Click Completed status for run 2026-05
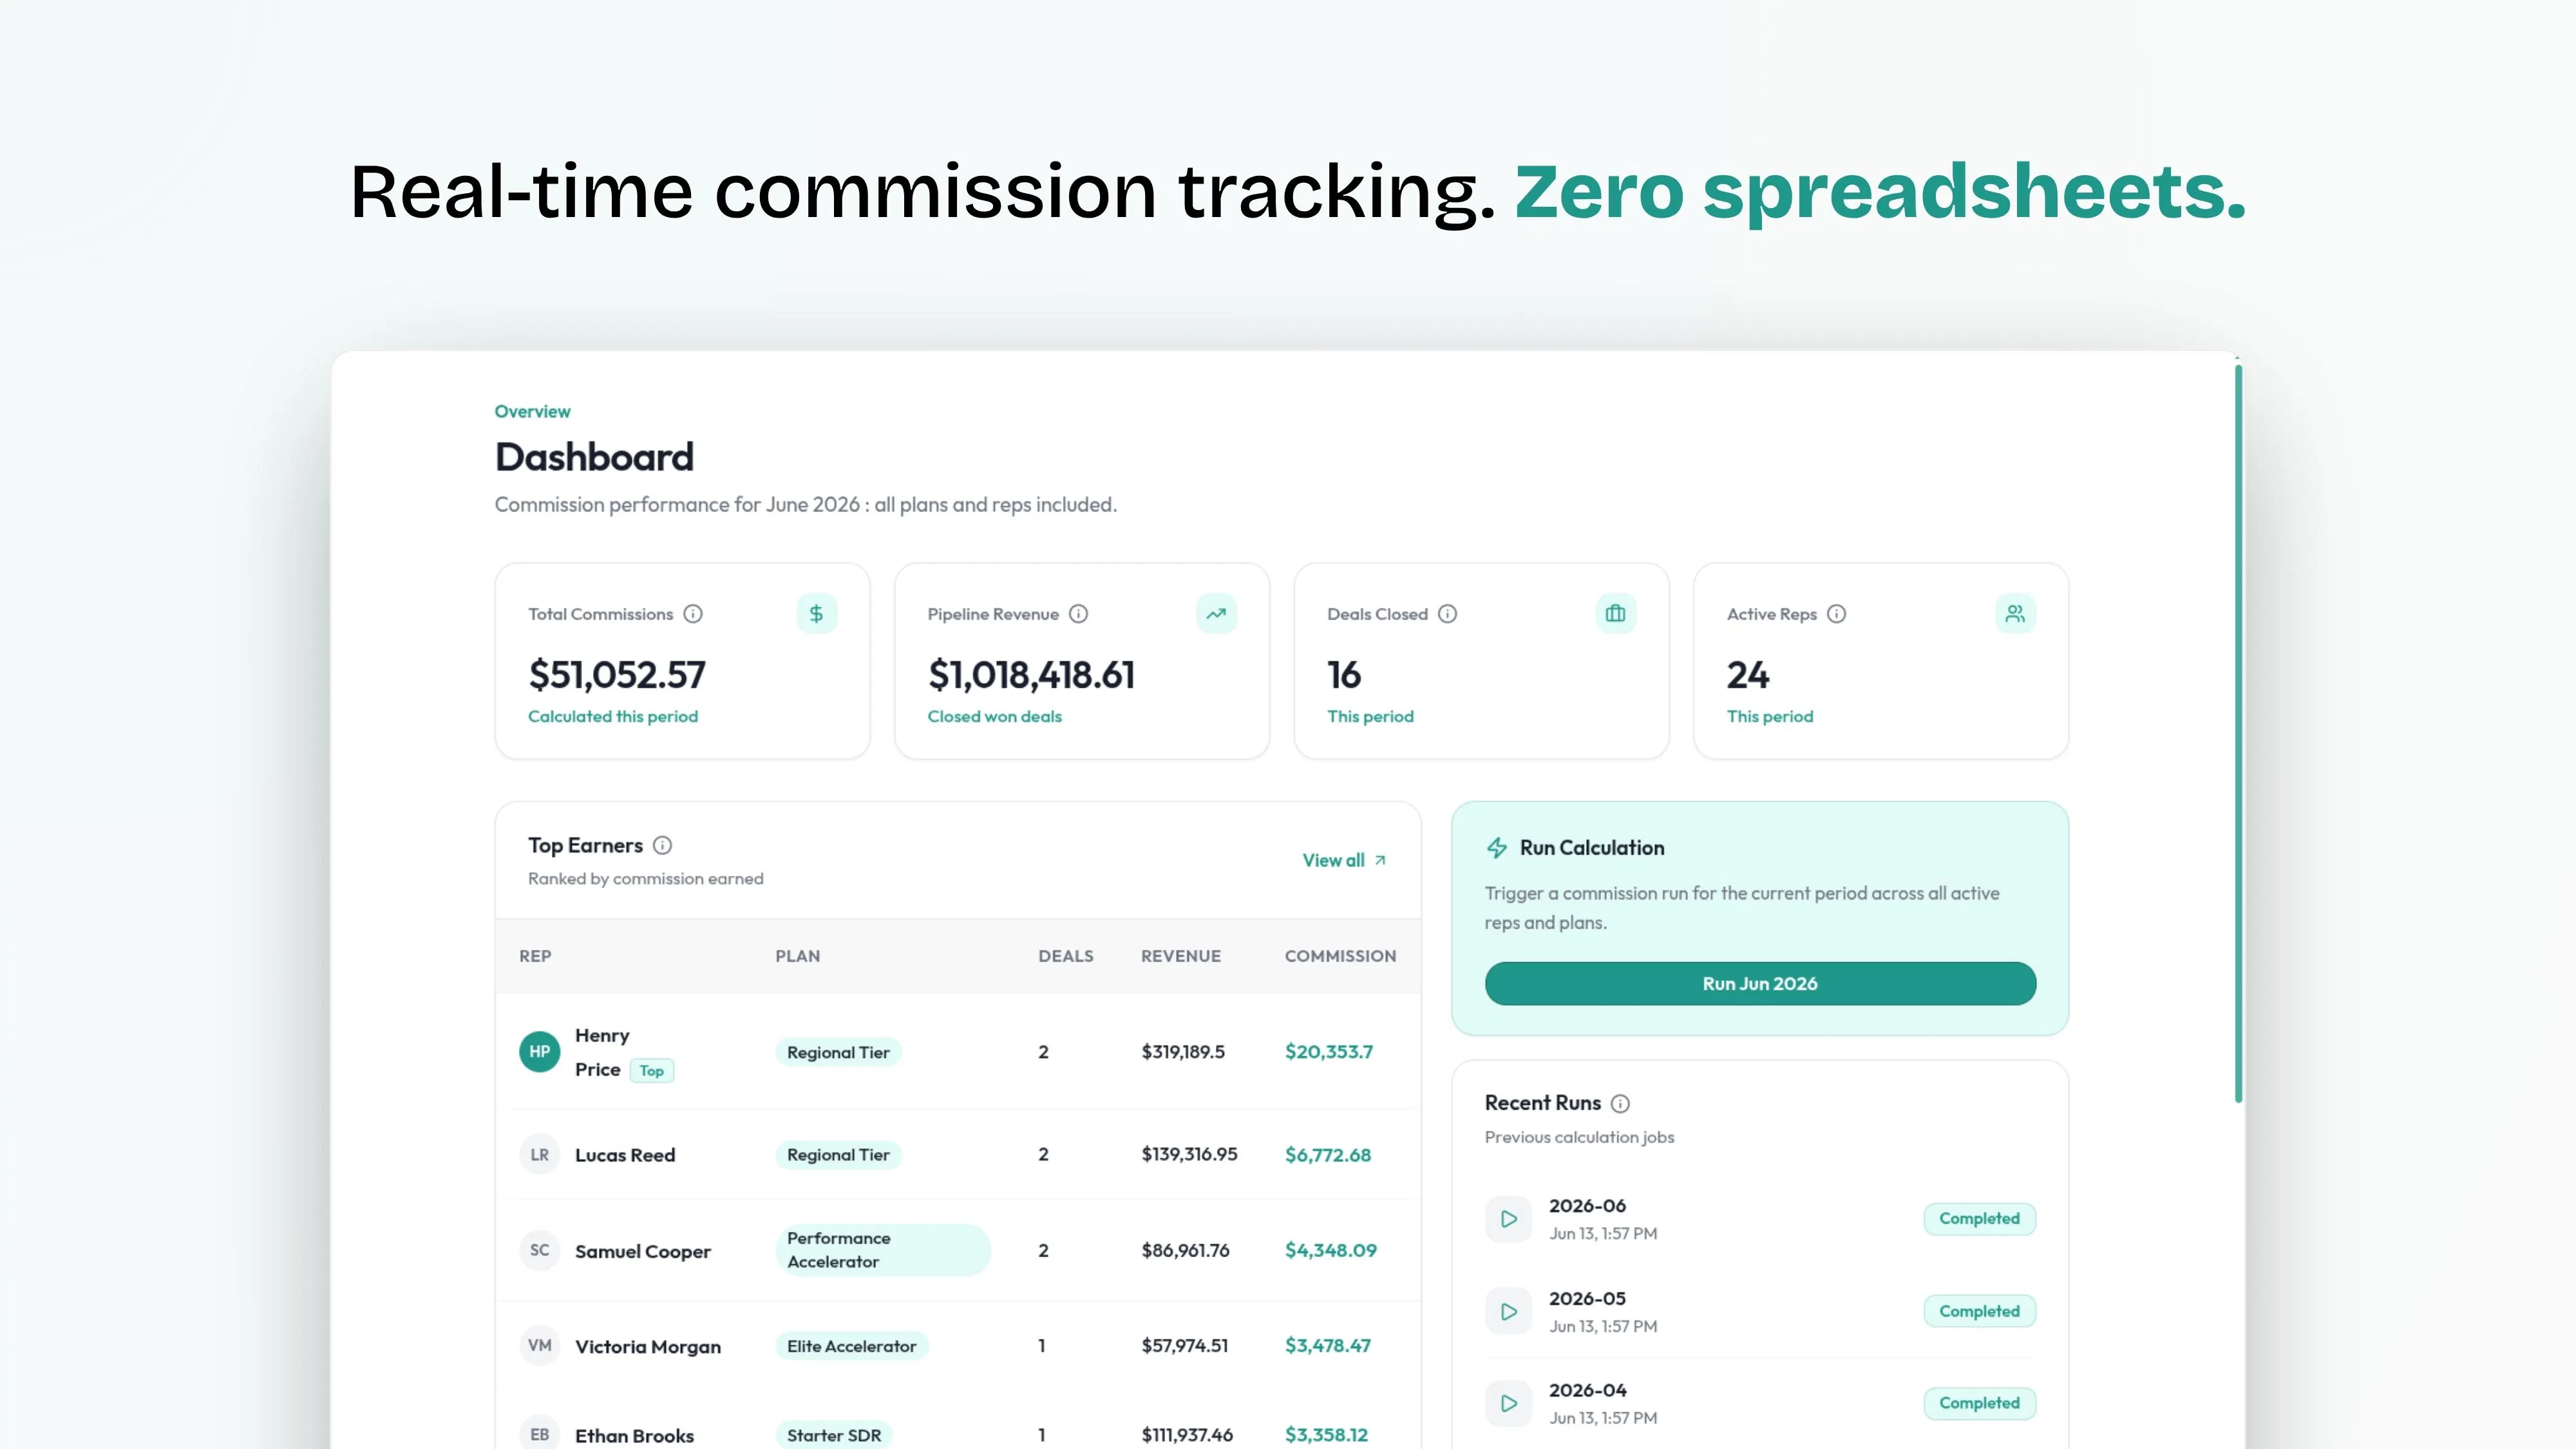This screenshot has width=2576, height=1449. (1979, 1312)
